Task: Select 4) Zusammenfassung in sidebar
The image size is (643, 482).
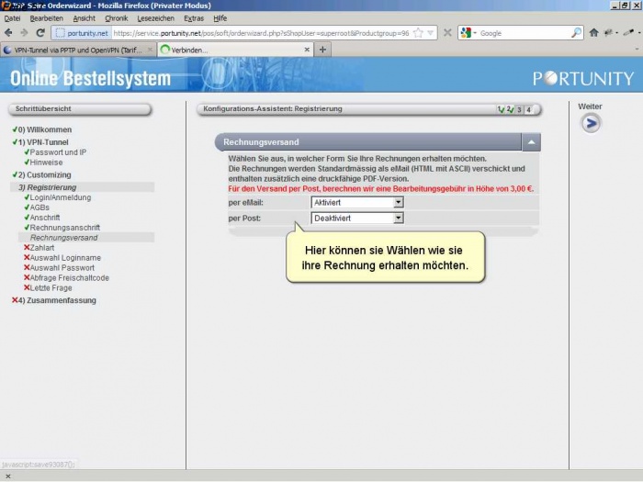Action: 57,300
